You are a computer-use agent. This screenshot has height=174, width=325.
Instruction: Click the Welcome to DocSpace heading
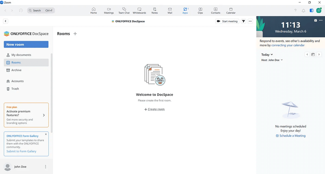pos(154,95)
